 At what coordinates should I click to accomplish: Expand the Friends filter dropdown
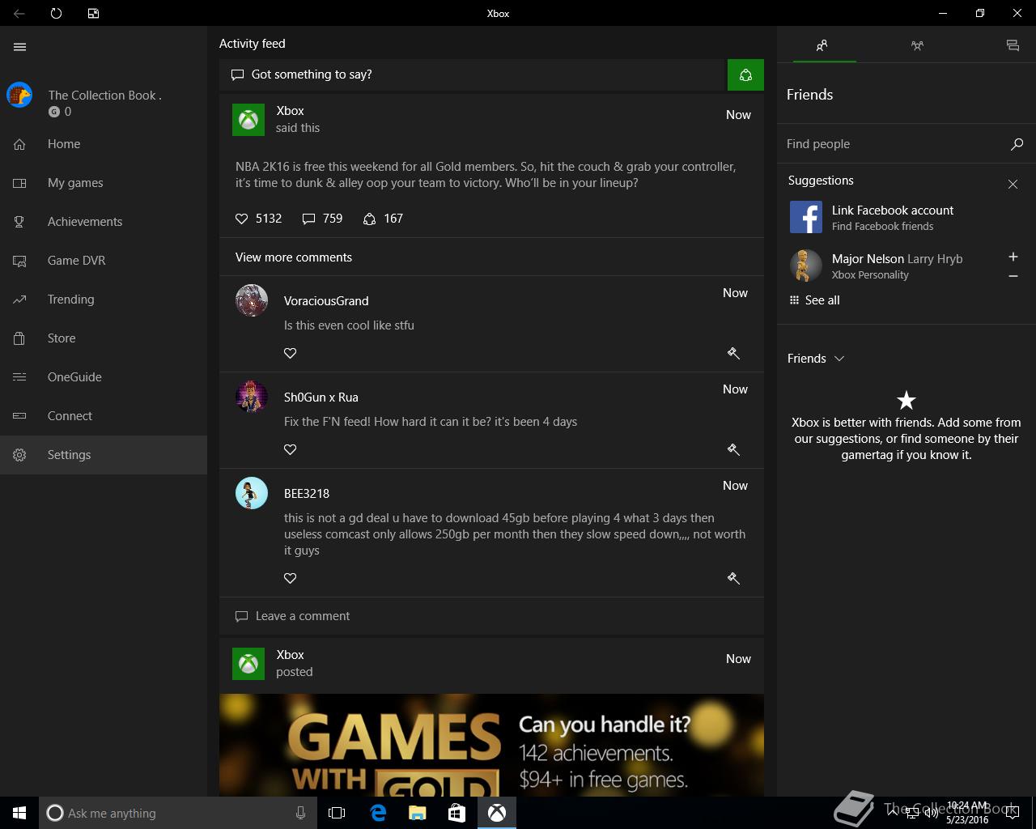pyautogui.click(x=816, y=359)
